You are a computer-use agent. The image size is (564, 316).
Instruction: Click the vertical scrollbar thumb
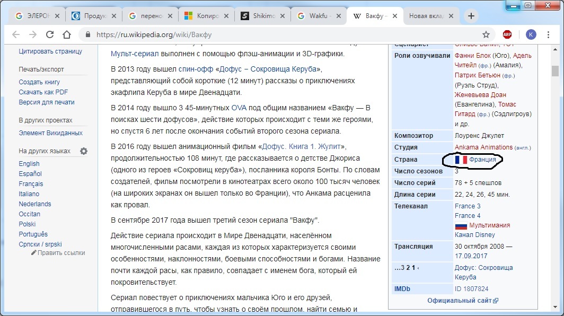point(556,71)
